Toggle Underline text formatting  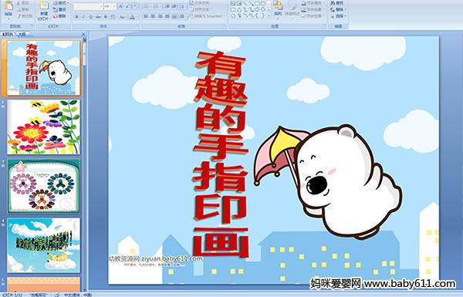[x=90, y=17]
